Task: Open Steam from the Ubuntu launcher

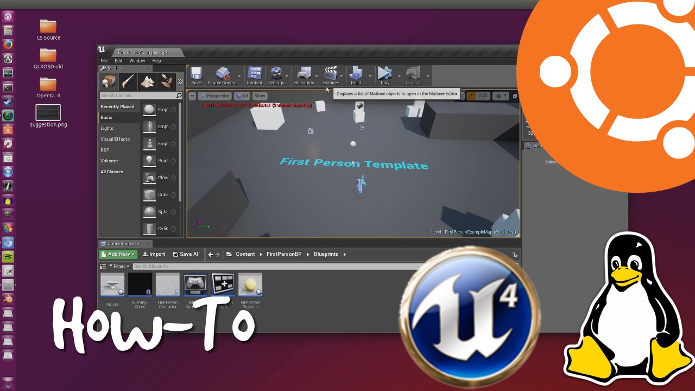Action: click(x=8, y=101)
